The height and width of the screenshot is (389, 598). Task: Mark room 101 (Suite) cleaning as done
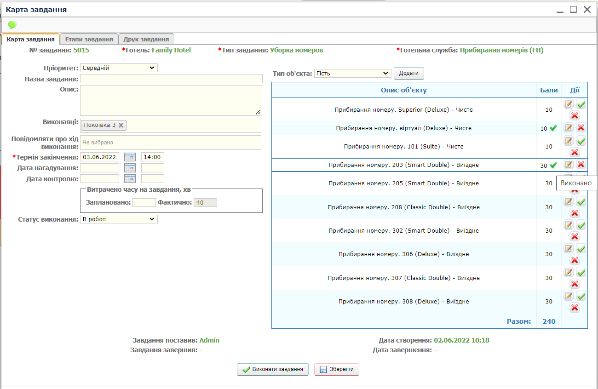click(x=581, y=141)
